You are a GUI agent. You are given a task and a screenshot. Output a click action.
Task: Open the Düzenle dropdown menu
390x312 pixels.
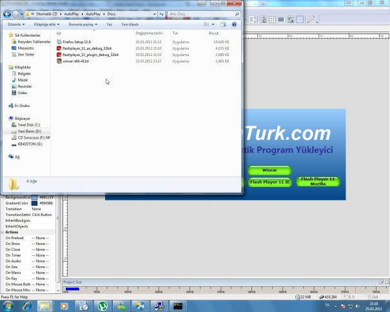[x=16, y=24]
